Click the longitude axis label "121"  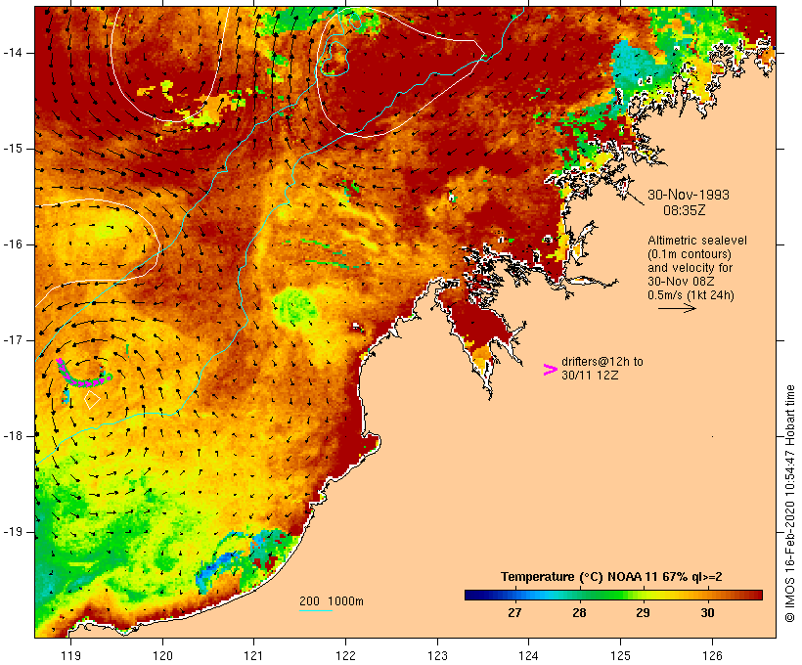tap(253, 655)
